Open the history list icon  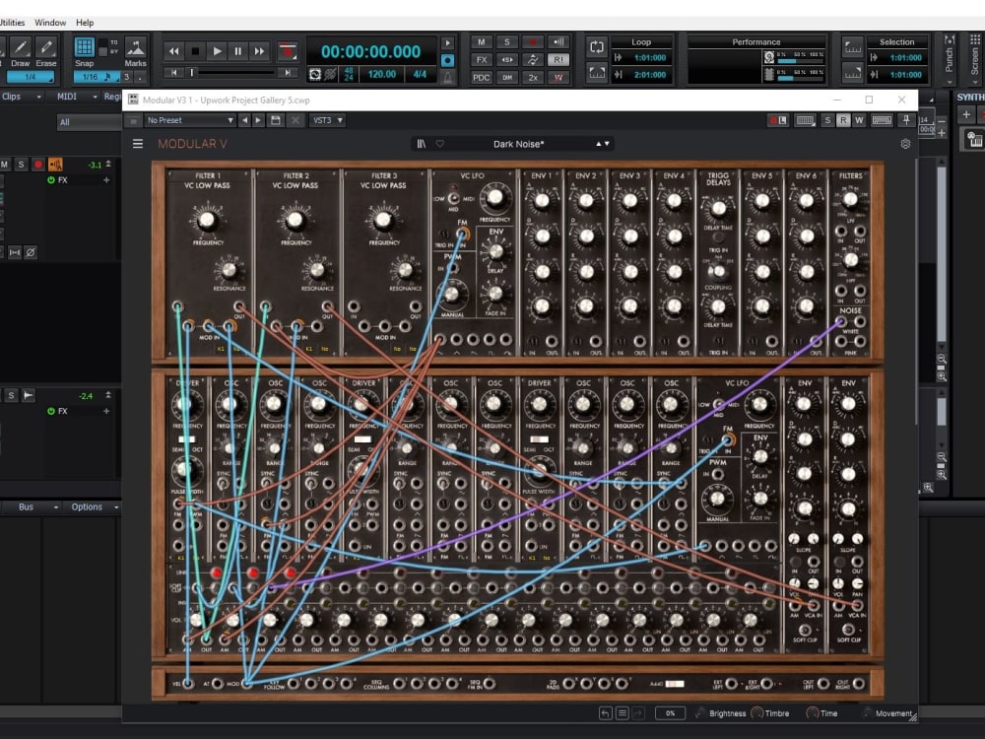tap(622, 713)
